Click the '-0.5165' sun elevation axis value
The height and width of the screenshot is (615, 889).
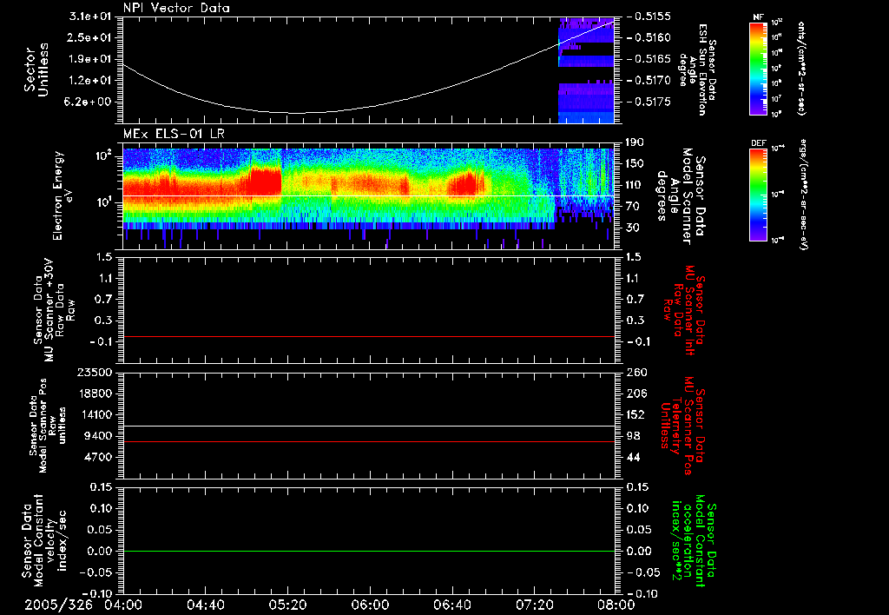click(649, 59)
